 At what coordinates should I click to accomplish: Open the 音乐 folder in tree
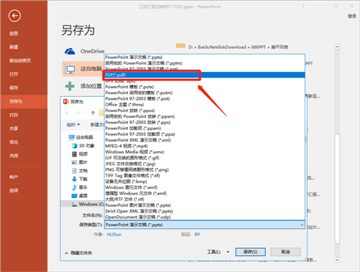pos(80,187)
